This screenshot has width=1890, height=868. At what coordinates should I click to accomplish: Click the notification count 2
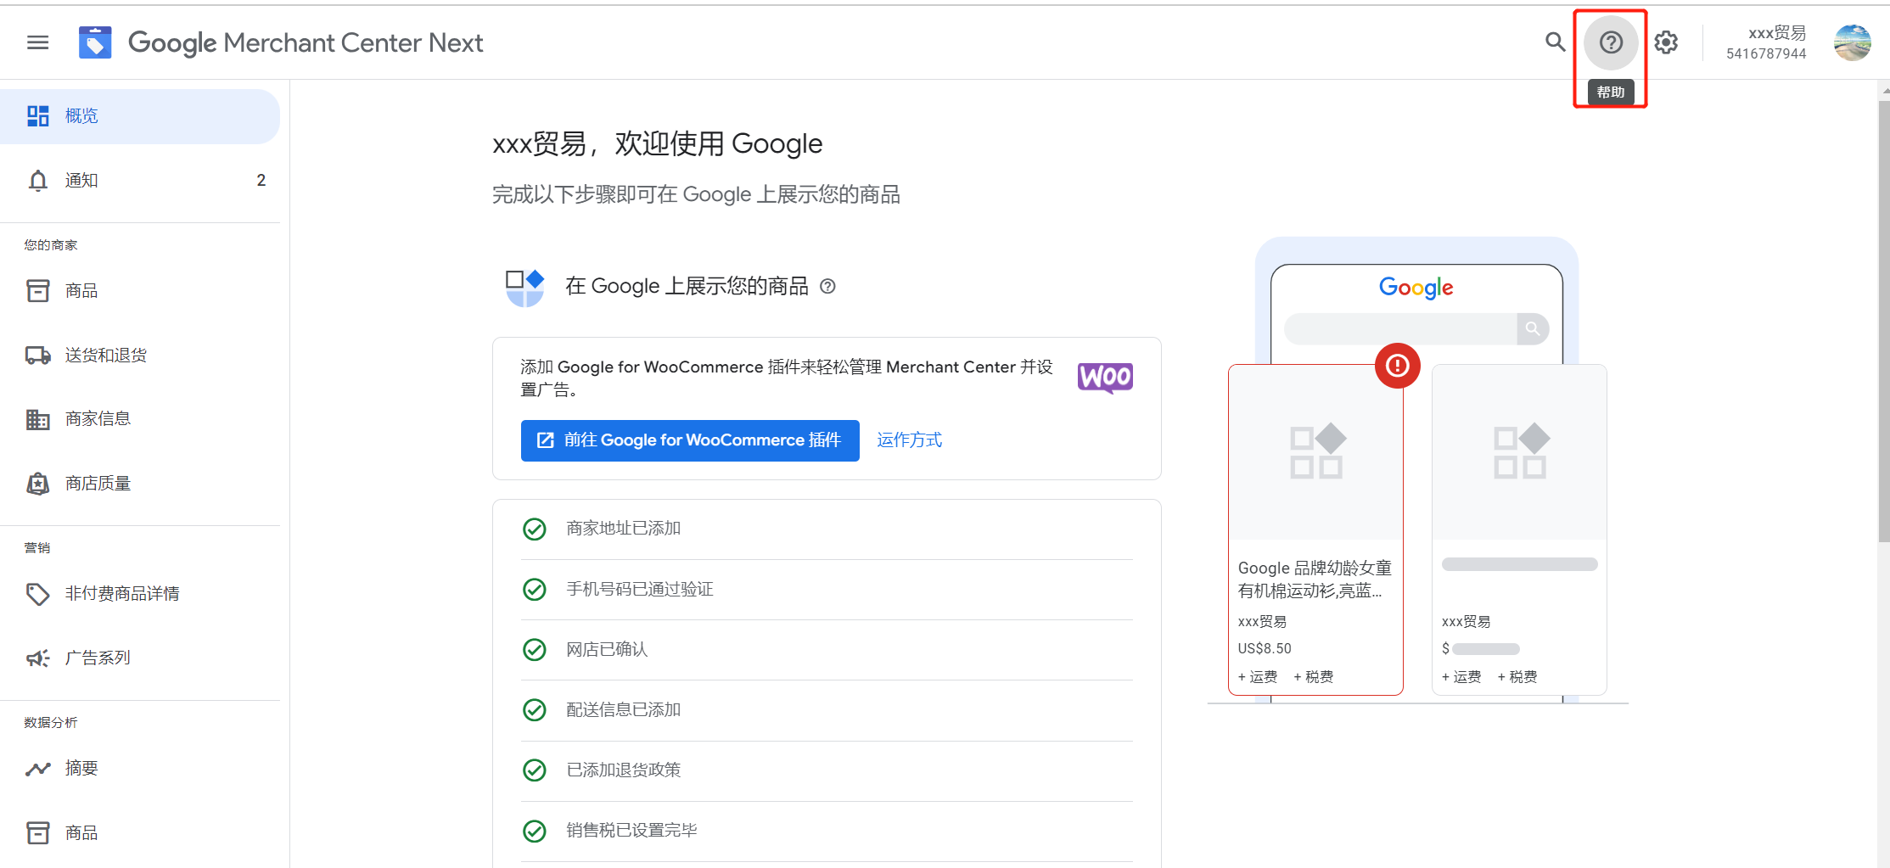(x=261, y=181)
